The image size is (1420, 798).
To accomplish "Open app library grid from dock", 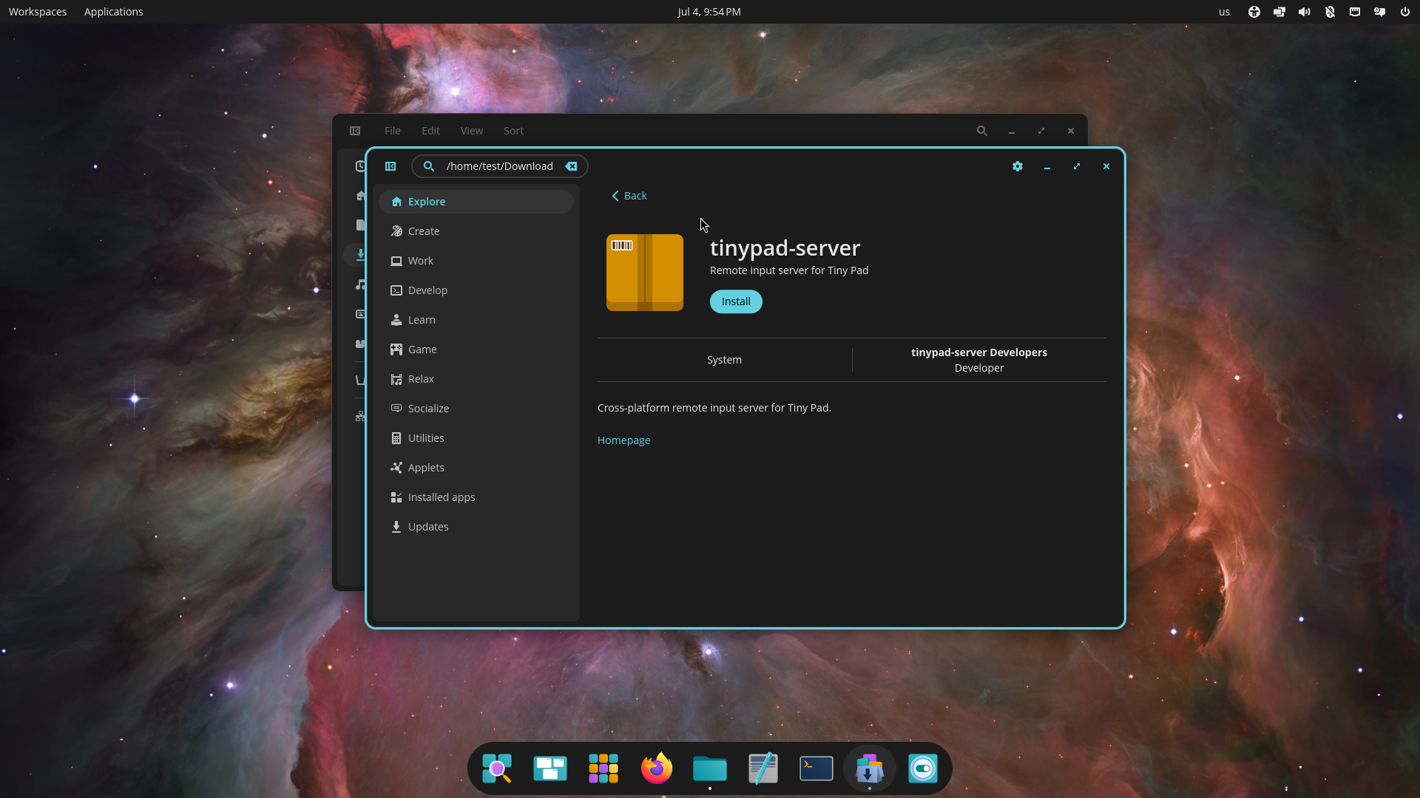I will 603,768.
